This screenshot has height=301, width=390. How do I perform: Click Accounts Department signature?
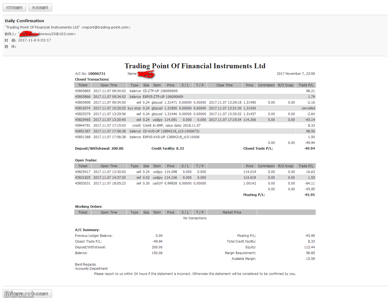click(x=91, y=269)
